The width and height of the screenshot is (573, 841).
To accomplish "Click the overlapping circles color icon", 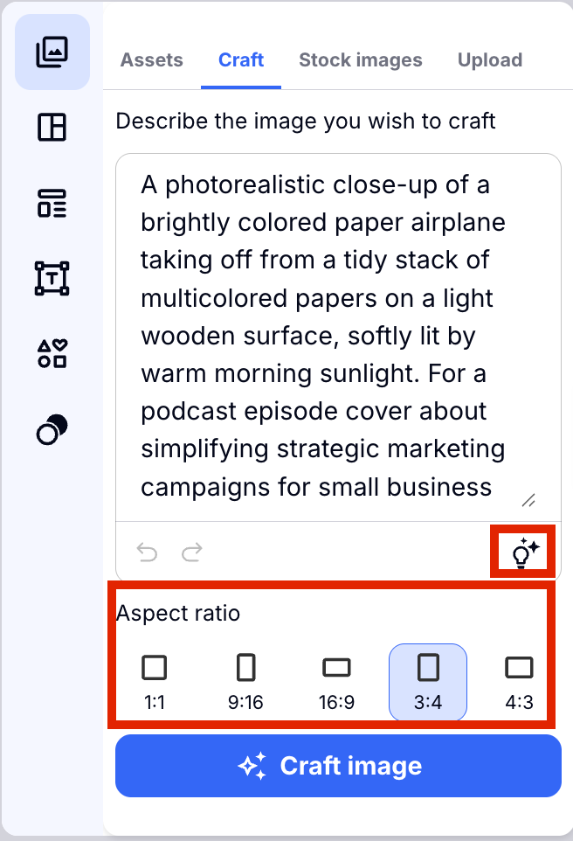I will point(52,429).
